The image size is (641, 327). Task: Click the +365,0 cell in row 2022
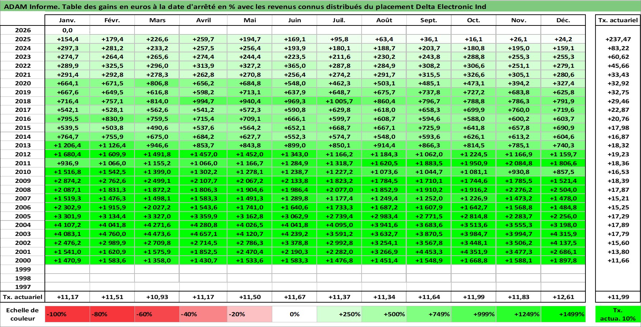click(294, 66)
